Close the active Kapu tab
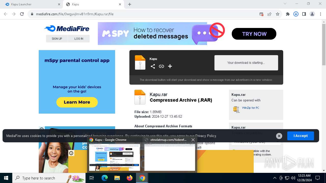 [x=120, y=4]
